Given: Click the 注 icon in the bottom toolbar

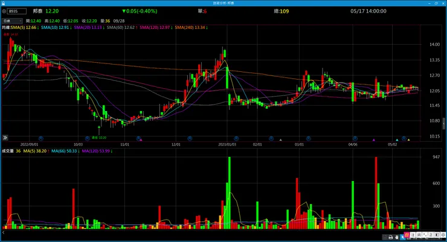Looking at the screenshot, I should (413, 235).
